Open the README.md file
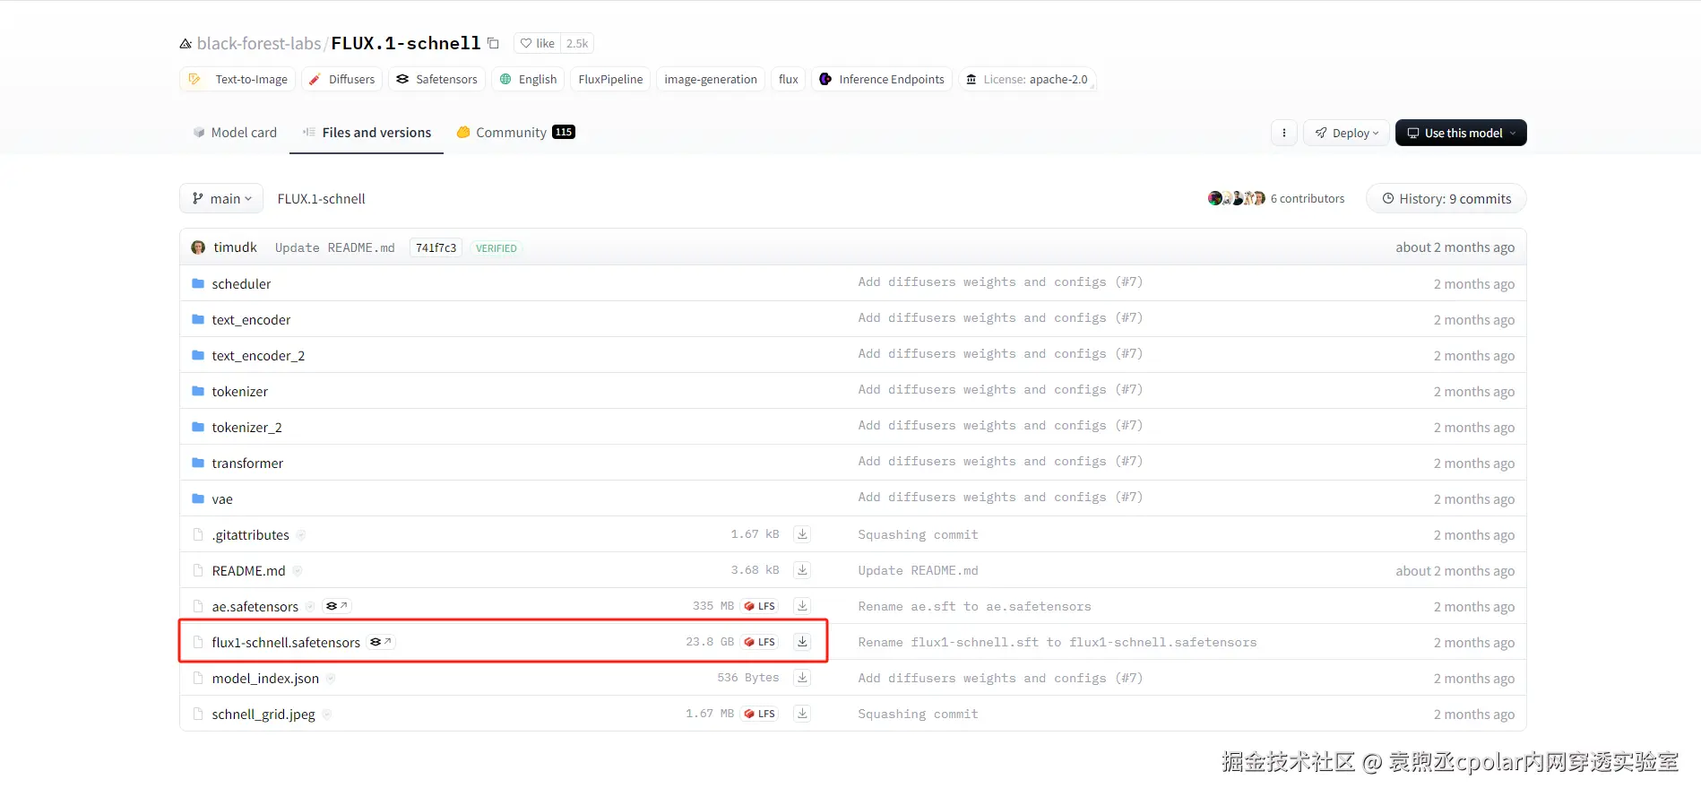 (248, 571)
